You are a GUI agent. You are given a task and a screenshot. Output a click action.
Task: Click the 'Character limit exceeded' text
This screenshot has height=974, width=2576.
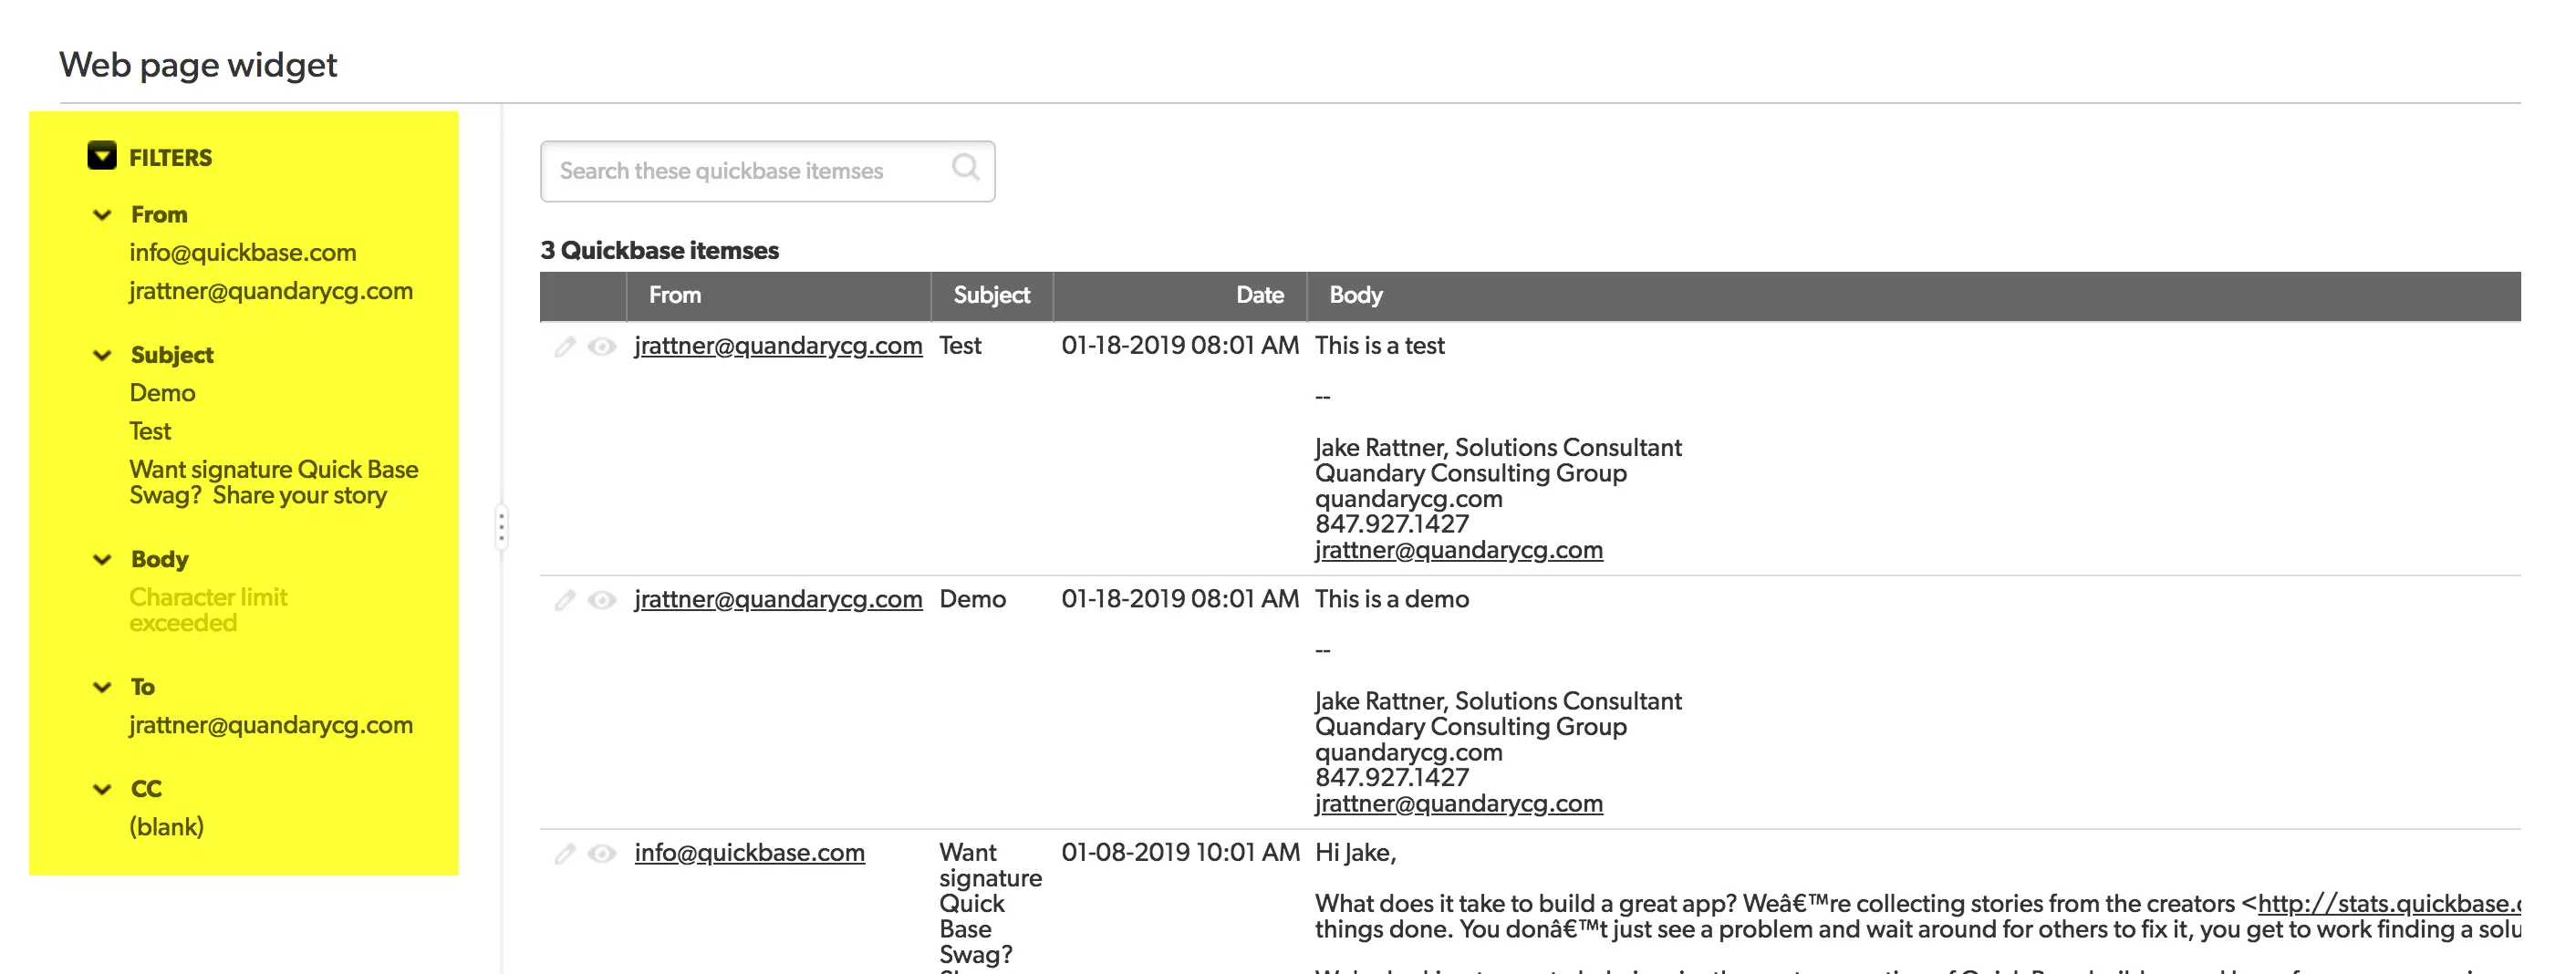[208, 610]
